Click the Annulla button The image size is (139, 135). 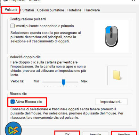click(95, 133)
